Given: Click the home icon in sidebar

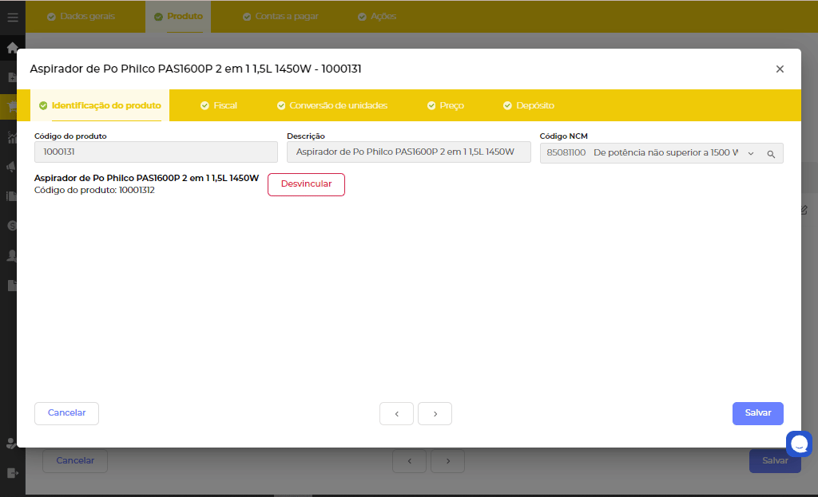Looking at the screenshot, I should 12,47.
